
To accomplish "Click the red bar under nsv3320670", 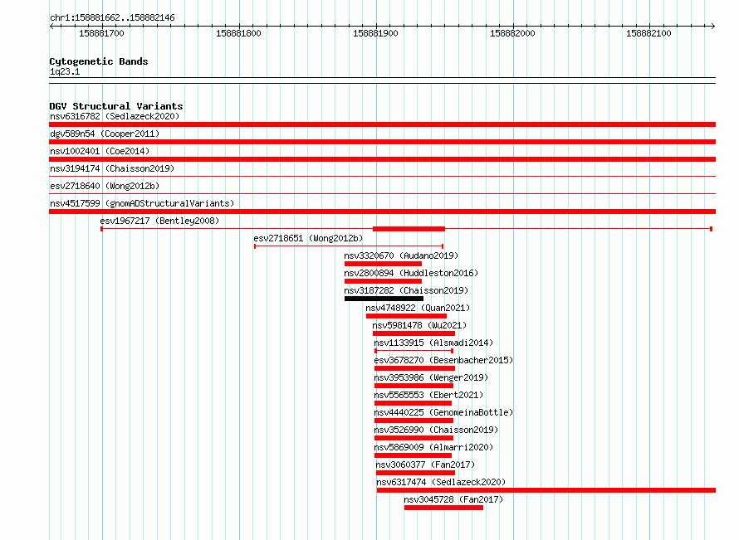I will pos(383,264).
